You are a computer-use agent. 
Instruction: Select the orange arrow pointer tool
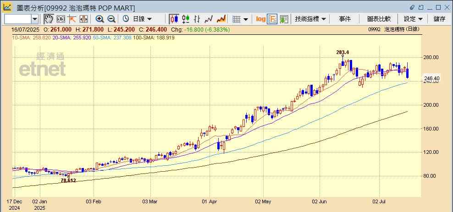coord(72,19)
